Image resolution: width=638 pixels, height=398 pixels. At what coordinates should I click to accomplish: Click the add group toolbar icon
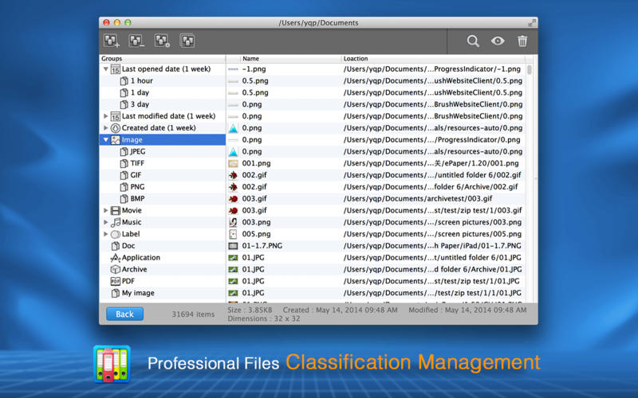coord(112,41)
